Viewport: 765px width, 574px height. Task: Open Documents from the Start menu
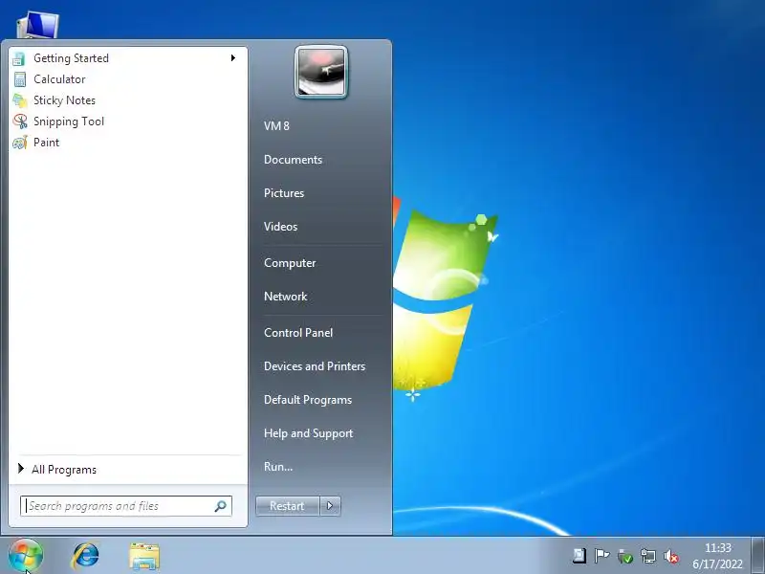pos(293,160)
